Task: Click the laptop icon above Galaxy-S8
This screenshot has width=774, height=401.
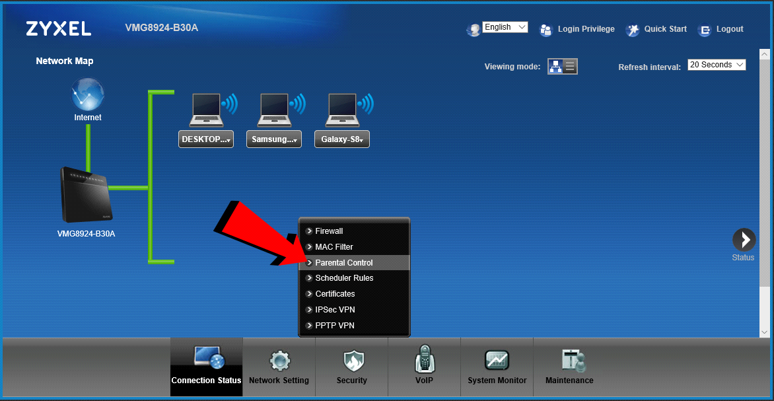Action: (x=342, y=110)
